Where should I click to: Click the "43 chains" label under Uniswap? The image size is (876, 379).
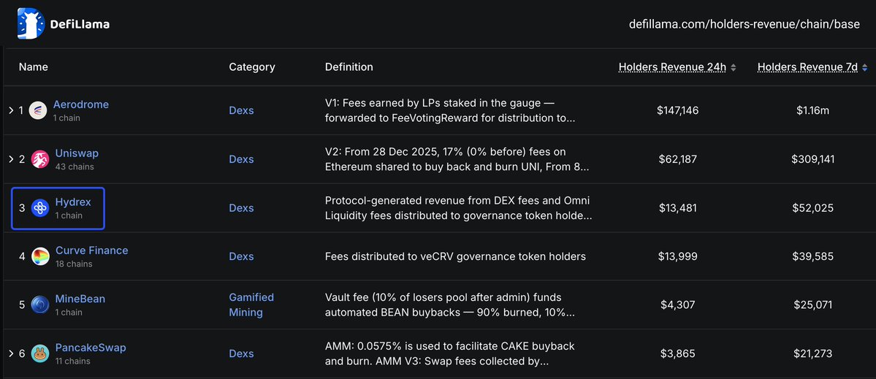(x=75, y=166)
